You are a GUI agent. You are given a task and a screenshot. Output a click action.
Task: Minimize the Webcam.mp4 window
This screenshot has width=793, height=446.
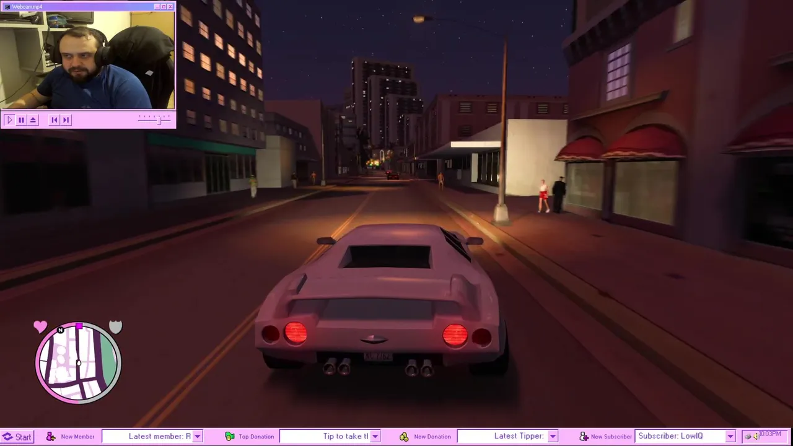pyautogui.click(x=157, y=7)
